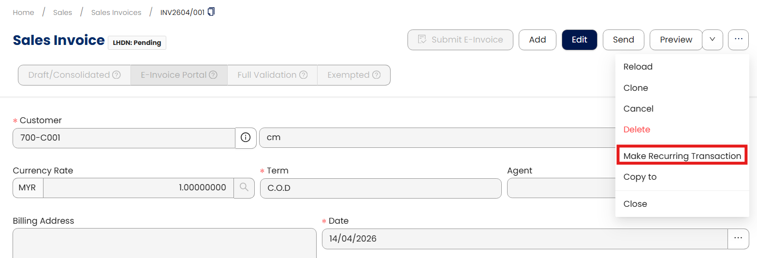Open the three-dot more options button
Screen dimensions: 757x258
[738, 40]
